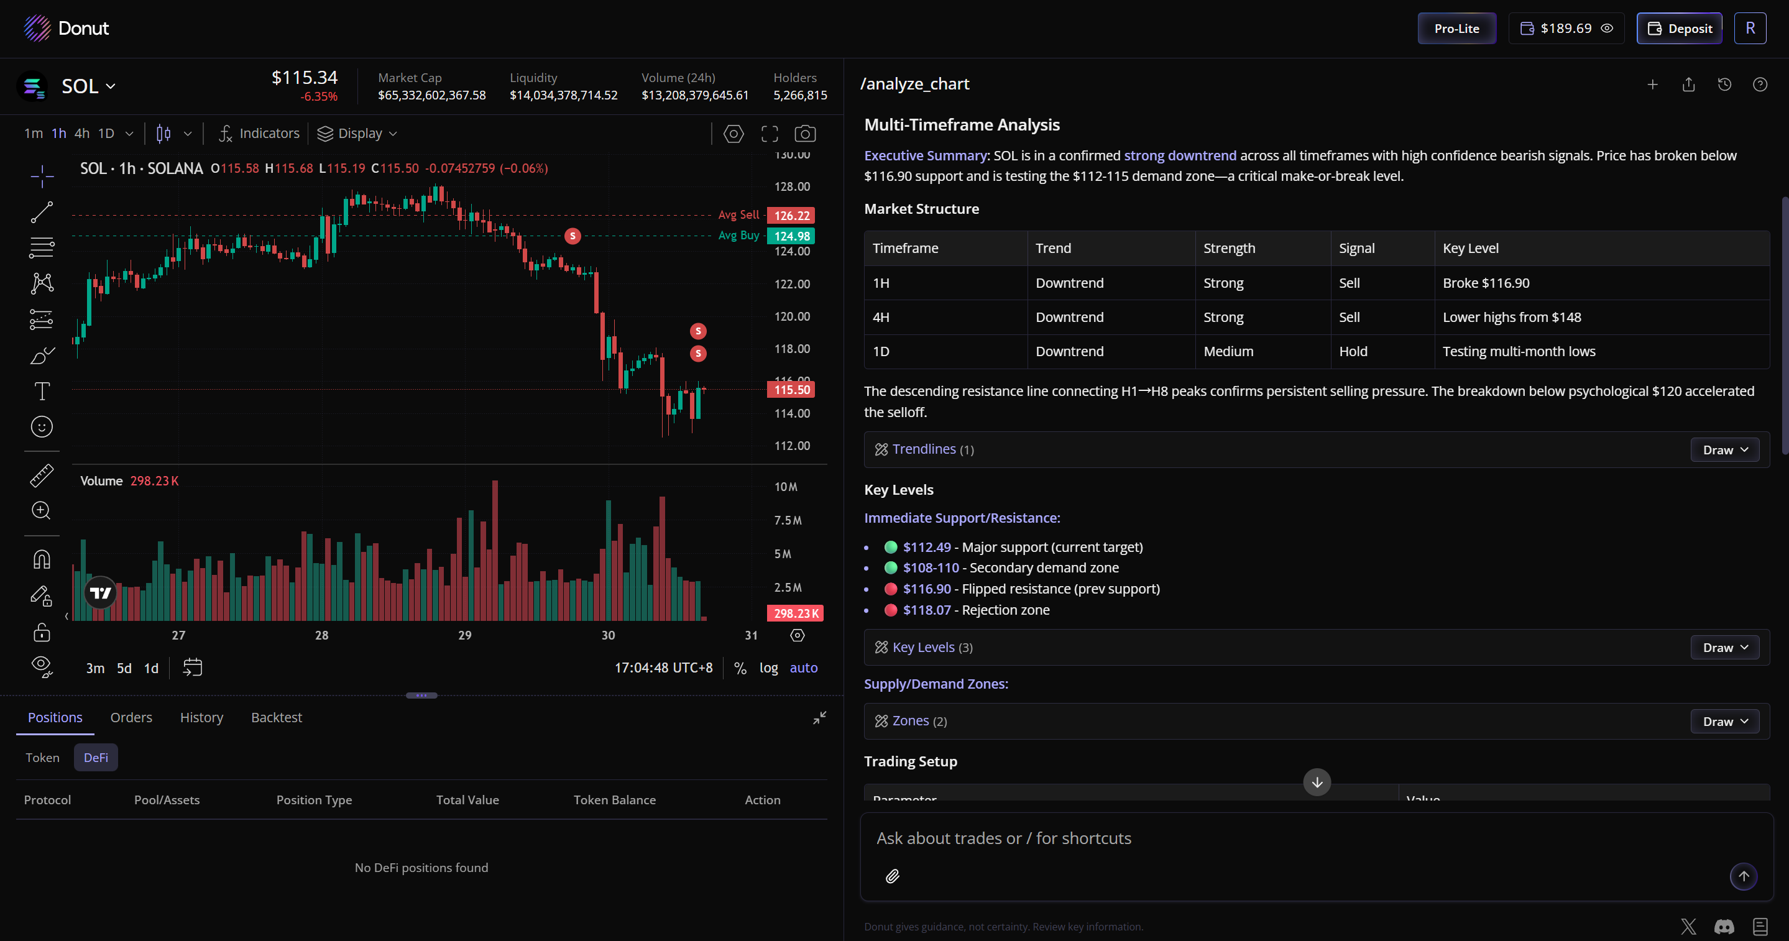The height and width of the screenshot is (941, 1789).
Task: Select the Token filter in Positions panel
Action: (42, 757)
